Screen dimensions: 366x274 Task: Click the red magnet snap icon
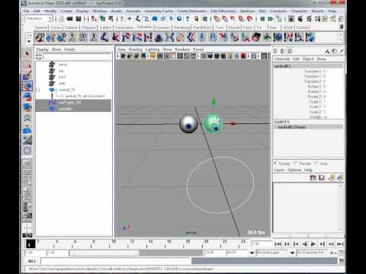(249, 18)
